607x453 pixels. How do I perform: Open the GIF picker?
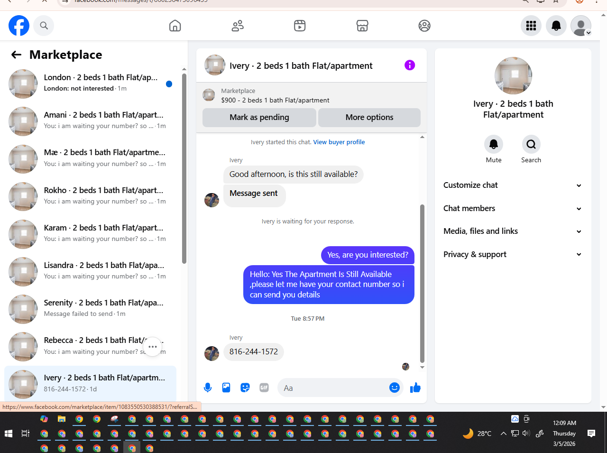coord(264,388)
